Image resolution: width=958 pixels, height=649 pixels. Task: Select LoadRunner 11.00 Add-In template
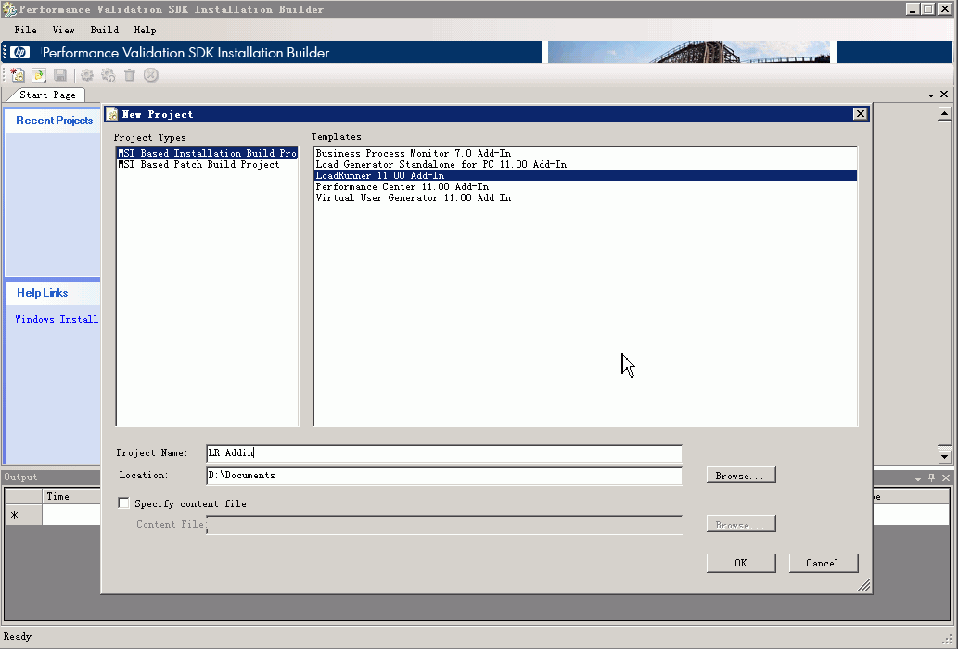(585, 175)
